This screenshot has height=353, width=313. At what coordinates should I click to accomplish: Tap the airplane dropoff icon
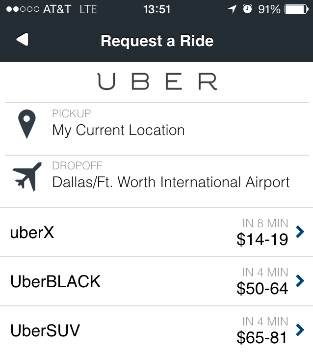(x=27, y=177)
